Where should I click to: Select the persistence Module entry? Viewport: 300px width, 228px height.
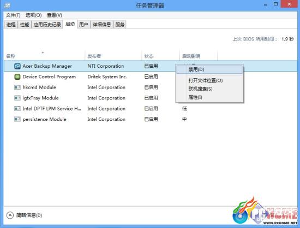point(44,119)
